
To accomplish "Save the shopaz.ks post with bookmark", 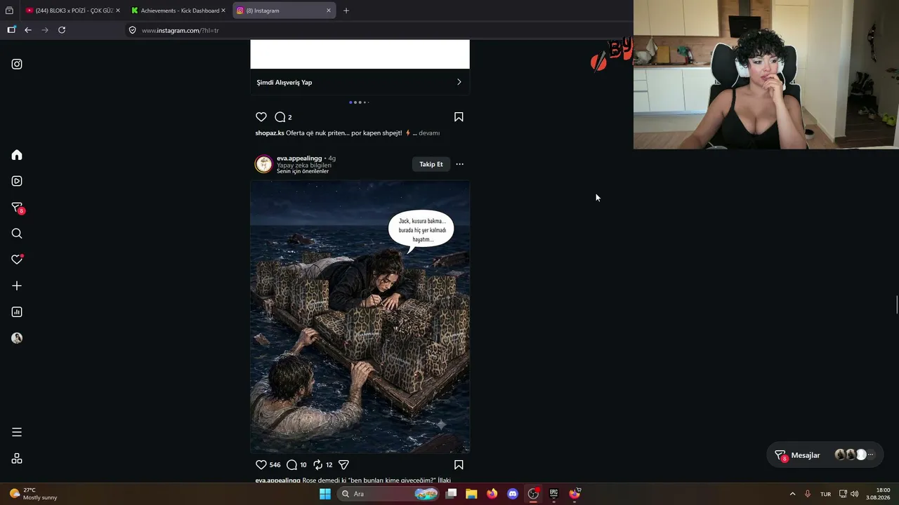I will click(x=459, y=117).
